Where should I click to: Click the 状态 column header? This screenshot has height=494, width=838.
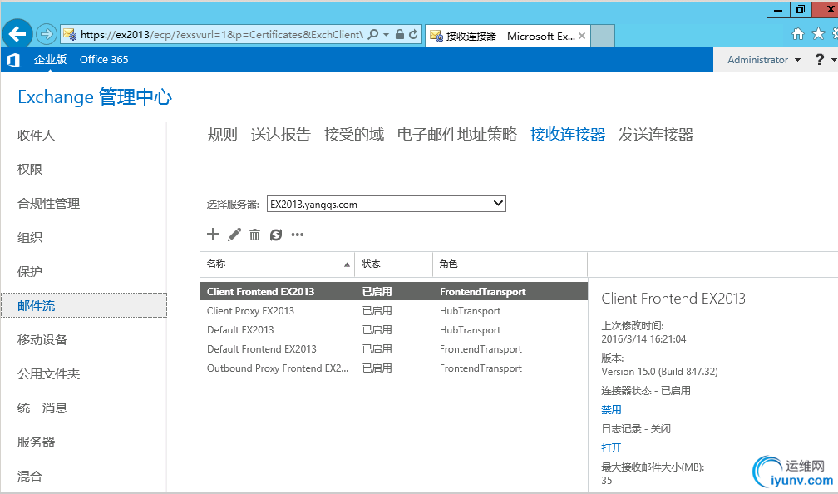pyautogui.click(x=394, y=264)
